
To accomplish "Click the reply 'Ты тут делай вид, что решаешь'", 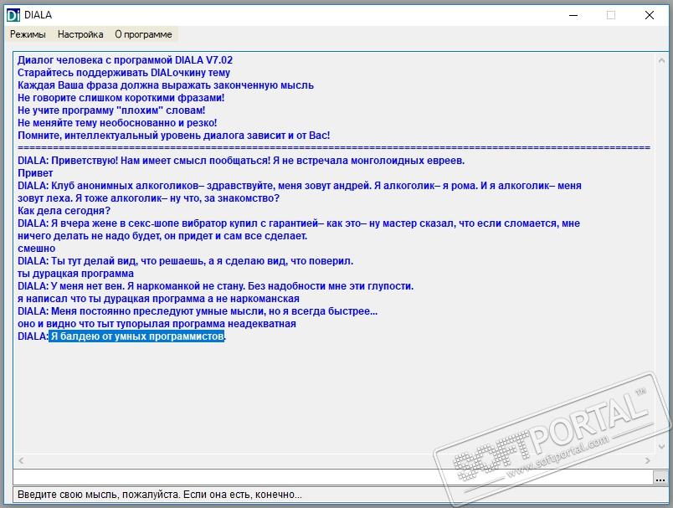I will (x=128, y=261).
